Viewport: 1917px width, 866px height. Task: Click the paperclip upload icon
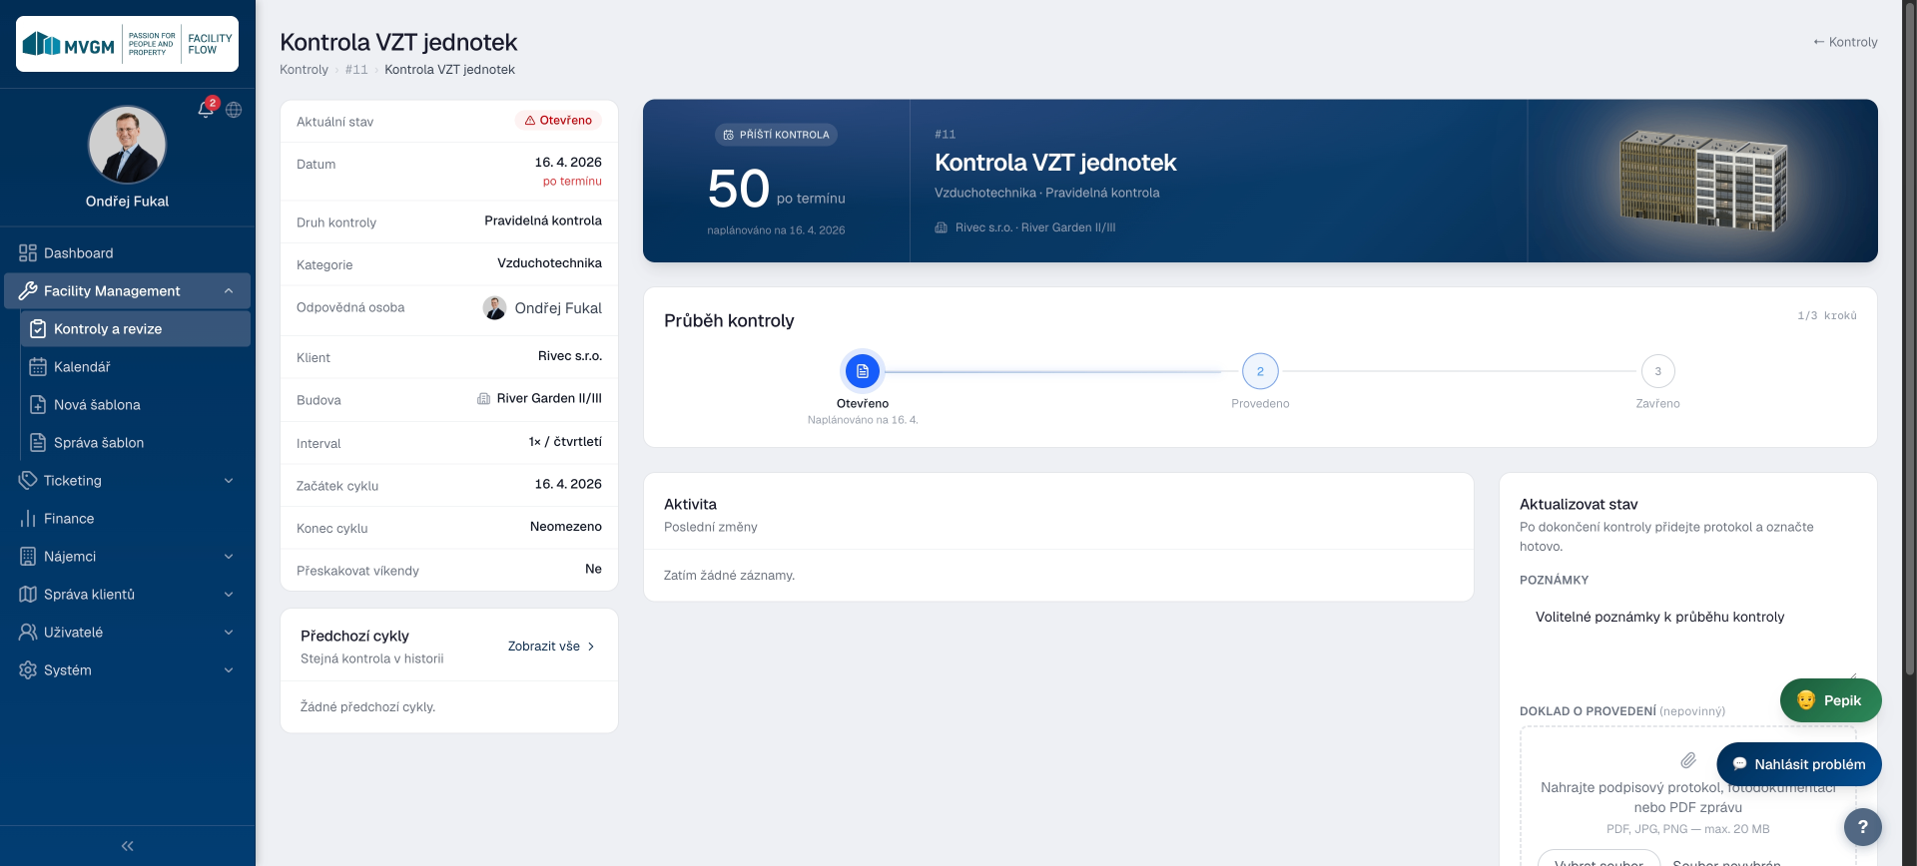pyautogui.click(x=1688, y=760)
